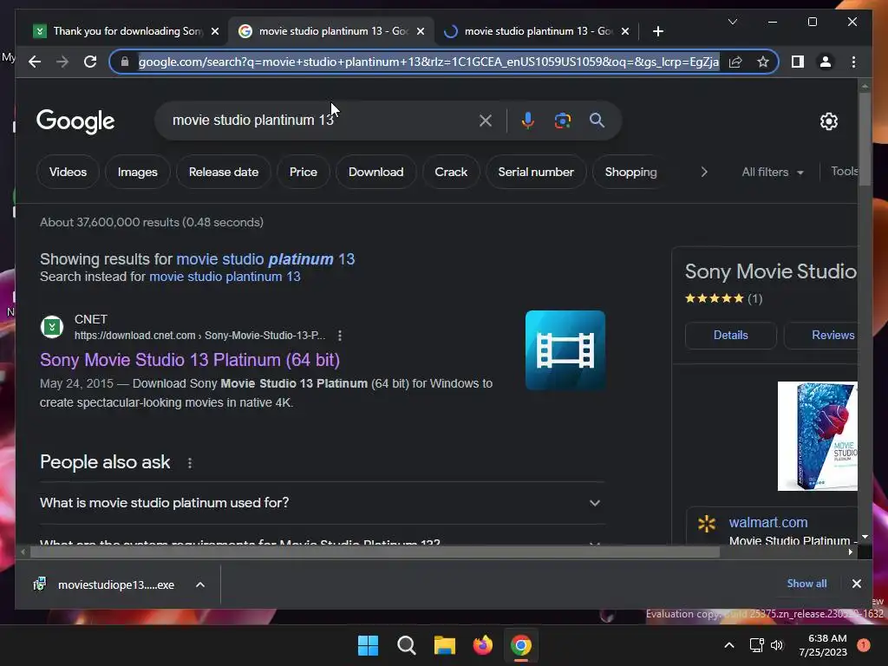Show more filter chips arrow
Image resolution: width=888 pixels, height=666 pixels.
[x=704, y=172]
